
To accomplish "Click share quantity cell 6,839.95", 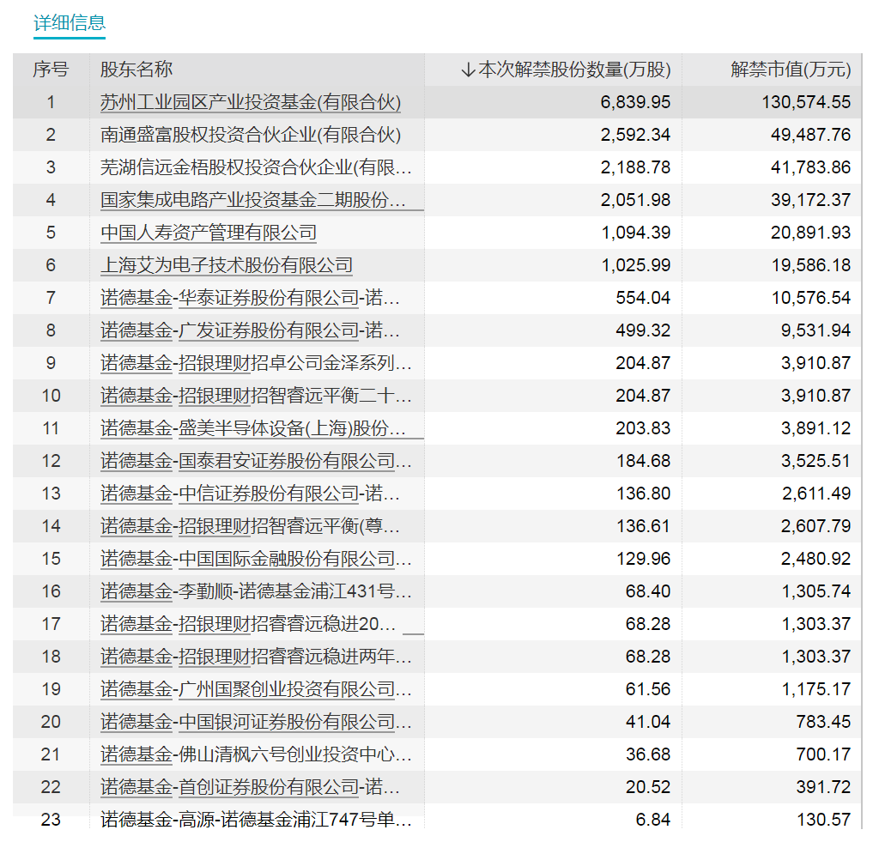I will click(635, 102).
